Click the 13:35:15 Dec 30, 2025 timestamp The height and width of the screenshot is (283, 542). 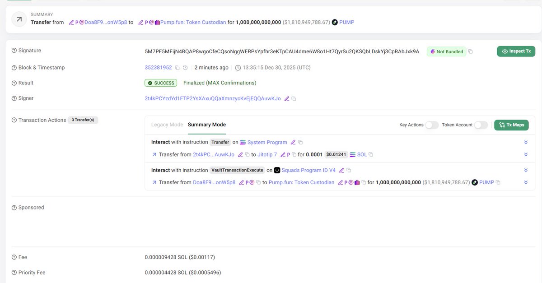pos(276,68)
